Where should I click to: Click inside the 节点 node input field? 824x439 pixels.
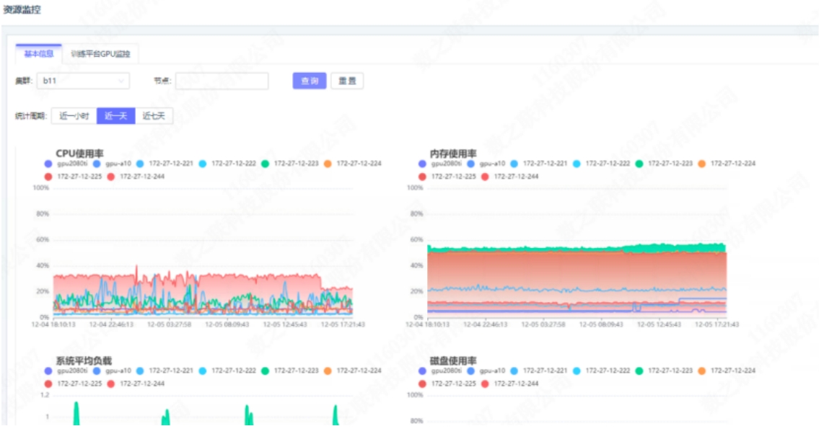click(224, 79)
